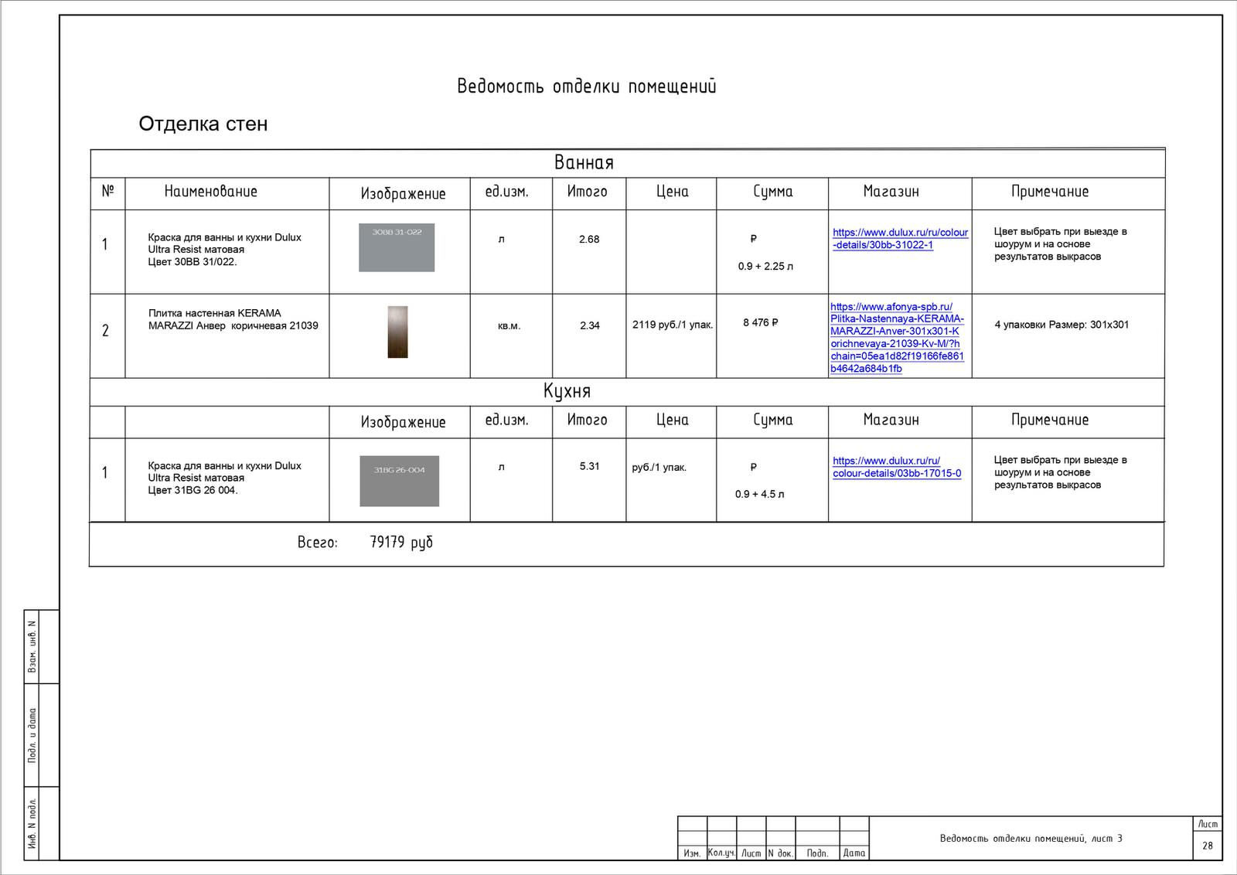The height and width of the screenshot is (875, 1237).
Task: Click the 'Сумма' header in the Ванная table
Action: click(x=773, y=191)
